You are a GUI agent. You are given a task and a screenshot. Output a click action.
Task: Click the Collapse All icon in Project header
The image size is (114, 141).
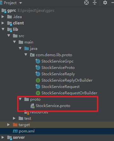[x=95, y=3]
